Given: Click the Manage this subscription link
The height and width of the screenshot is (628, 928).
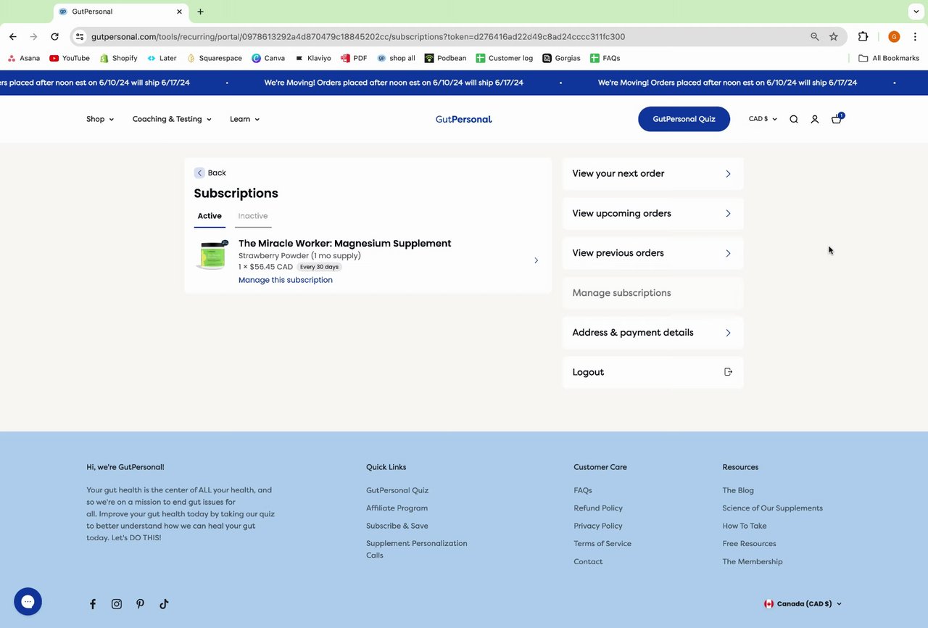Looking at the screenshot, I should tap(286, 280).
